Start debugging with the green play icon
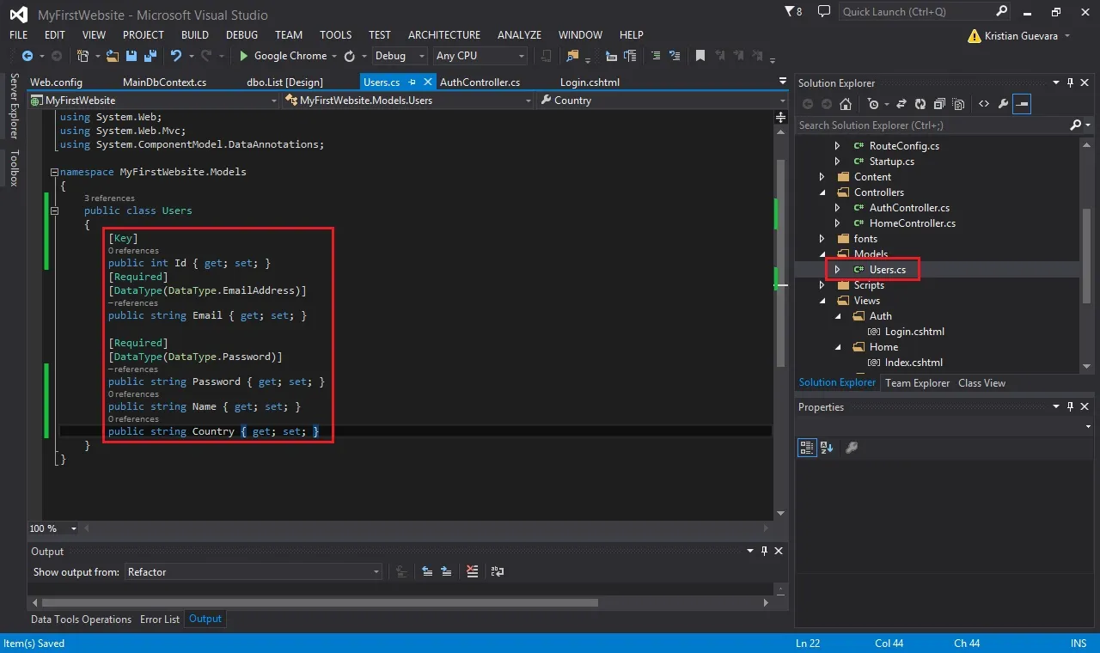The height and width of the screenshot is (653, 1100). point(244,56)
